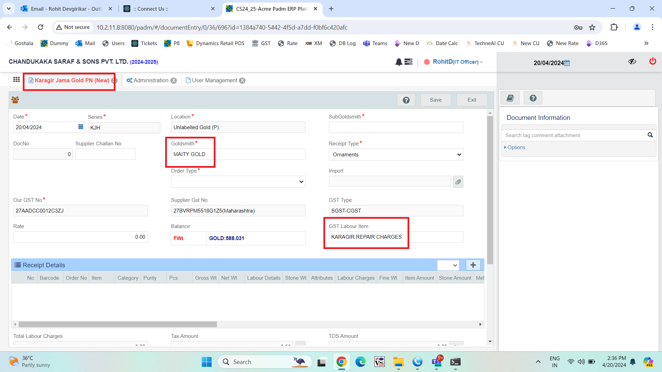The width and height of the screenshot is (662, 372).
Task: Switch to the Administration tab
Action: [x=148, y=81]
